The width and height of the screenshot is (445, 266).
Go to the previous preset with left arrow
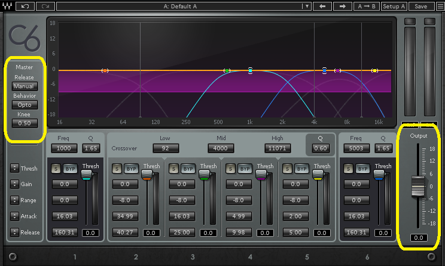click(x=321, y=6)
